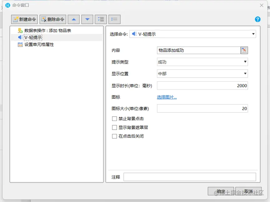Viewport: 270px width, 202px height.
Task: Click the rightmost list-style toolbar icon
Action: pos(114,19)
